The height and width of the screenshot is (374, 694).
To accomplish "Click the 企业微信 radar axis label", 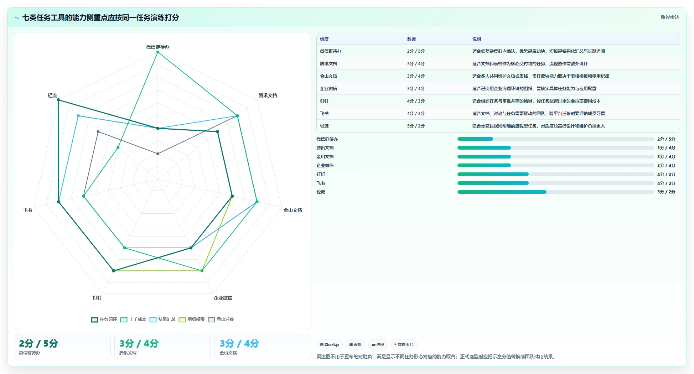I will [x=223, y=298].
